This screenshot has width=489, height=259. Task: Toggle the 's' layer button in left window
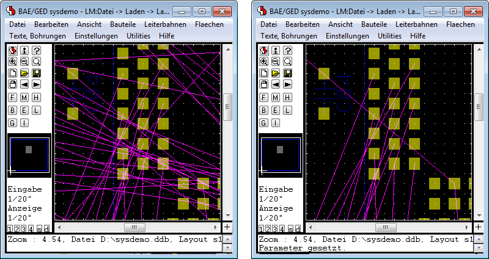coord(40,228)
